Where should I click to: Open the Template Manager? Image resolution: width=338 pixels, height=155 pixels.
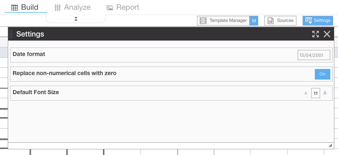tap(223, 21)
